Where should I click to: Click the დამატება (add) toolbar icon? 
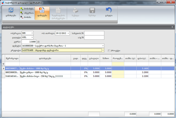click(x=42, y=10)
